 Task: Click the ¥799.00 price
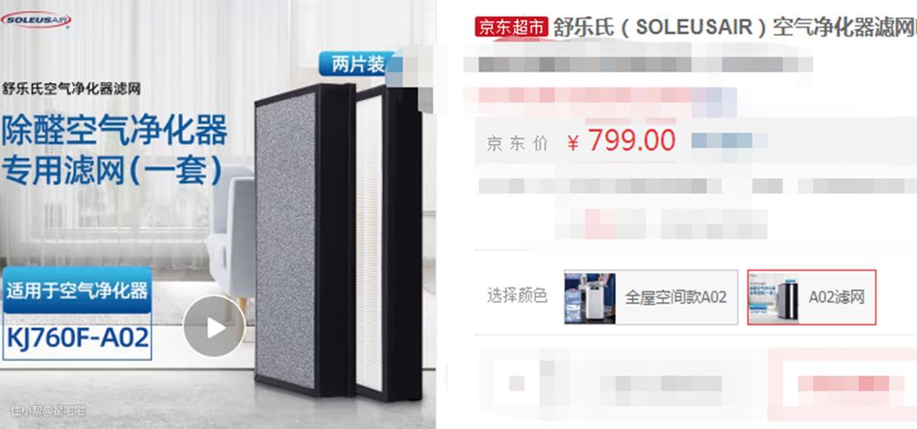pos(621,141)
